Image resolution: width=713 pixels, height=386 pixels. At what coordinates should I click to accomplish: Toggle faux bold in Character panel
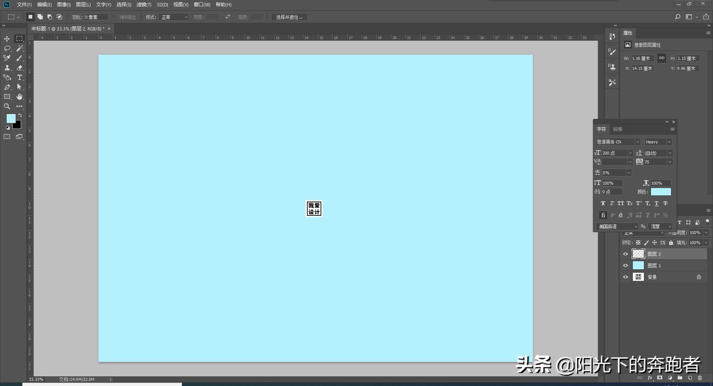[603, 204]
